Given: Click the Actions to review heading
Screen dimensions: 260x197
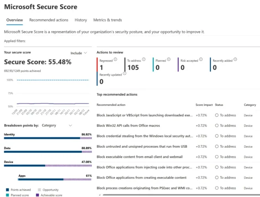Looking at the screenshot, I should coord(110,52).
